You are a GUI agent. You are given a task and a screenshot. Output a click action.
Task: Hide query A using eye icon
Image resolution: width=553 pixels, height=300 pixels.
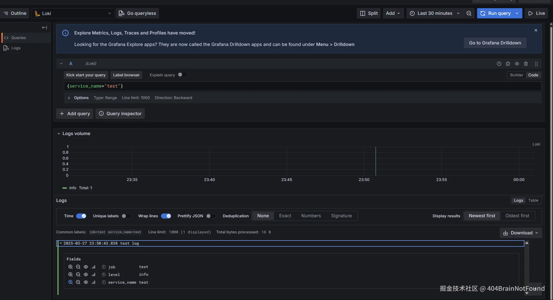tap(517, 64)
